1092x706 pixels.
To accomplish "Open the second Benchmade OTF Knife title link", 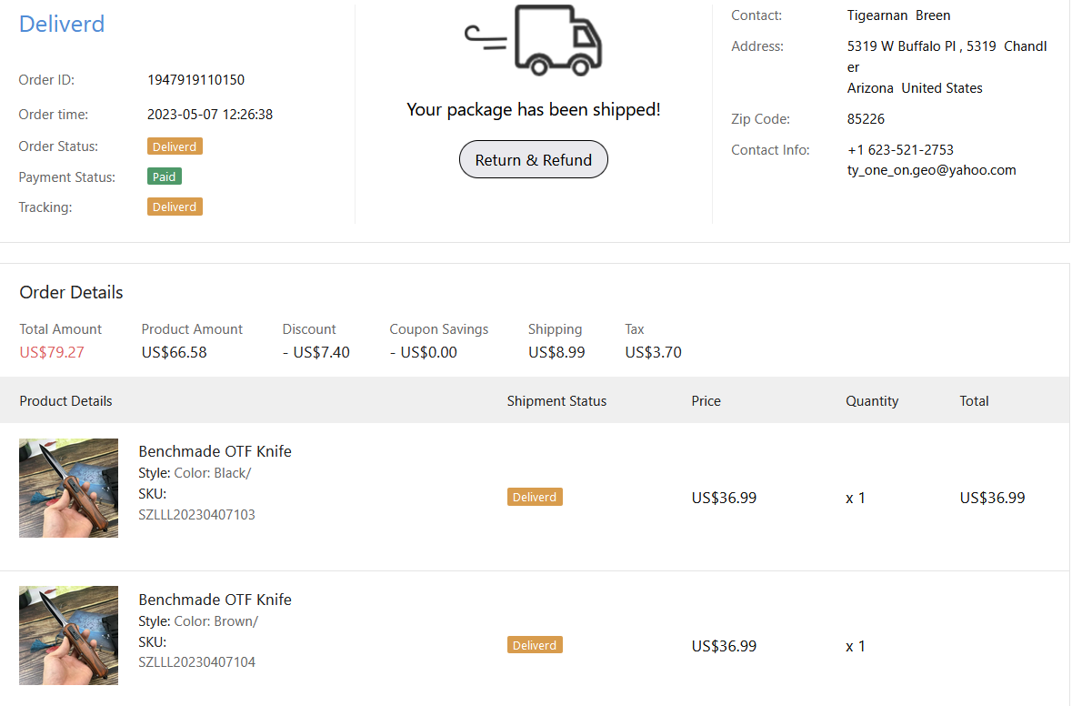I will [x=215, y=600].
